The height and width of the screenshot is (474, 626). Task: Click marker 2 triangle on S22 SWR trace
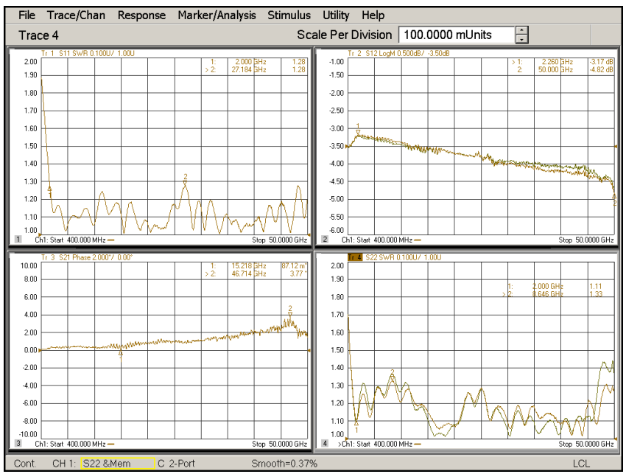click(393, 377)
